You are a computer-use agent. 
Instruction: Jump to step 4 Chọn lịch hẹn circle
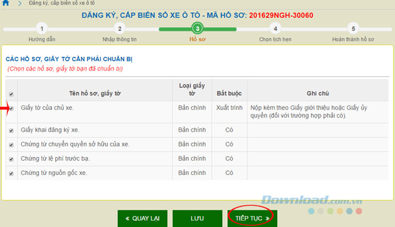275,28
